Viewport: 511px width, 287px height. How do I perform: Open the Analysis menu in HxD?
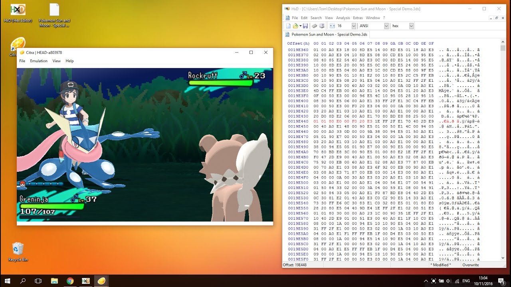pyautogui.click(x=343, y=18)
